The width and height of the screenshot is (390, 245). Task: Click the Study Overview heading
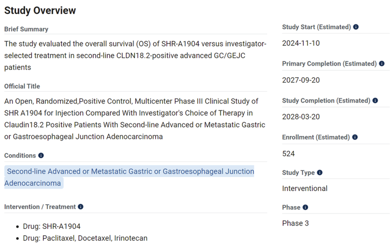click(40, 10)
